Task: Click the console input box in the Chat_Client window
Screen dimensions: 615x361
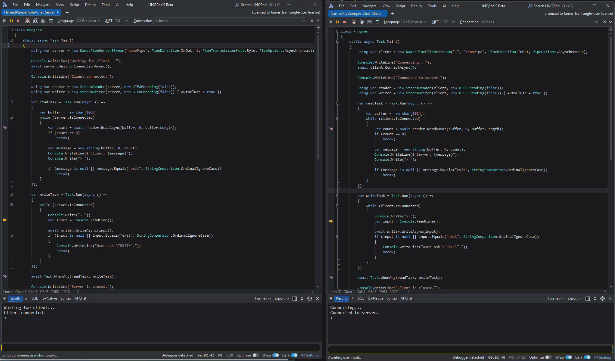Action: [470, 349]
